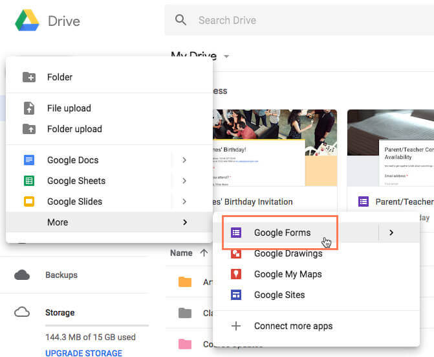Type in the Search Drive field

(x=291, y=21)
